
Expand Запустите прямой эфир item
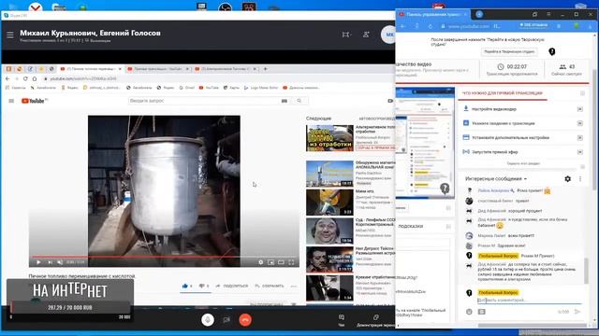tap(522, 151)
